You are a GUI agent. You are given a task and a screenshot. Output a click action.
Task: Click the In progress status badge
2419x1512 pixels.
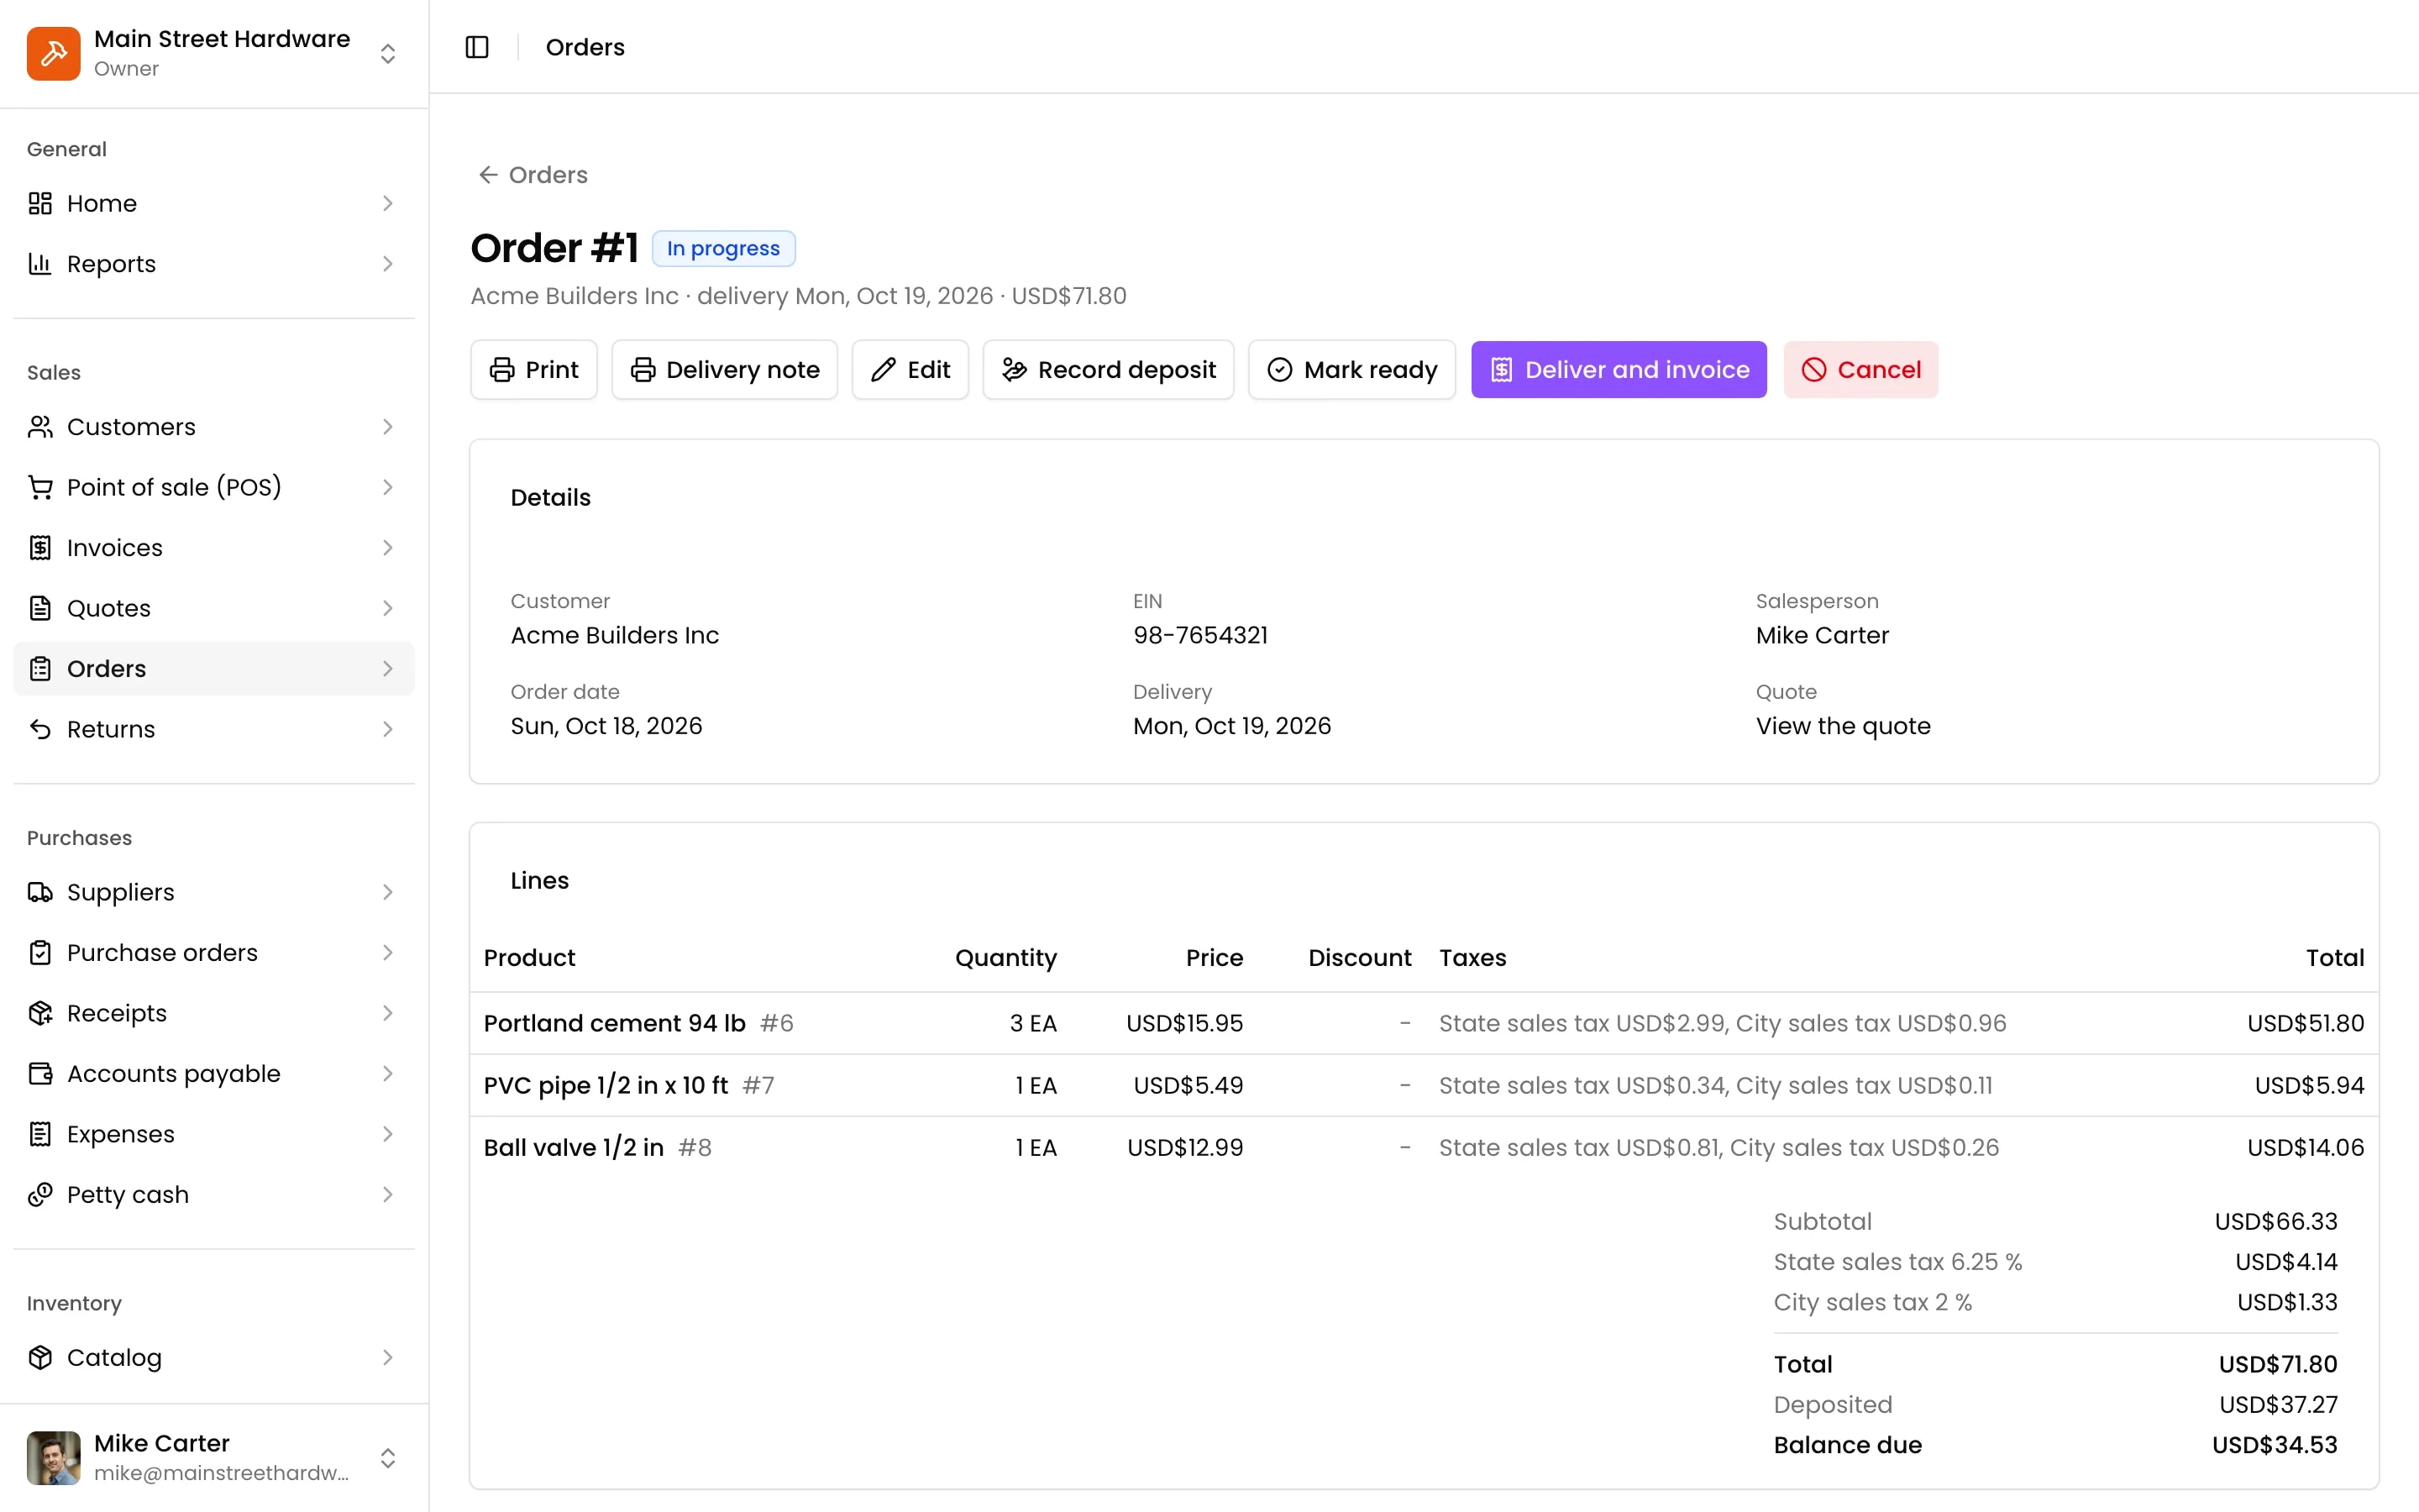click(724, 248)
